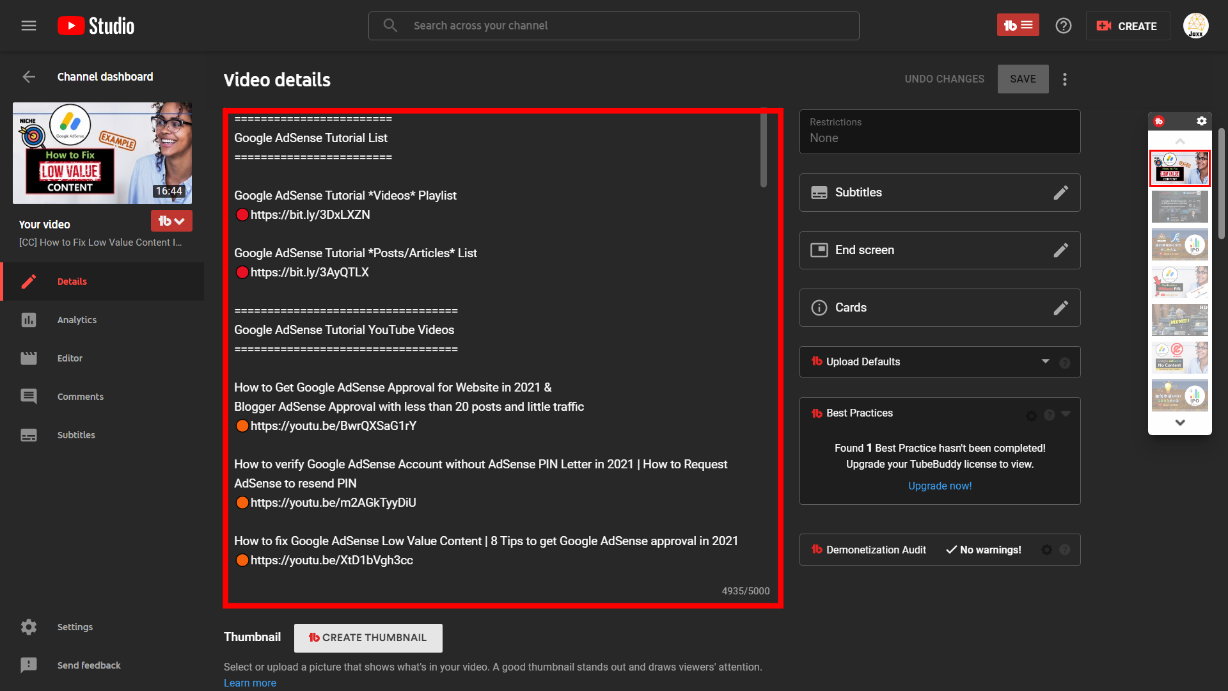Edit End screen using pencil icon
This screenshot has height=691, width=1228.
click(1061, 250)
